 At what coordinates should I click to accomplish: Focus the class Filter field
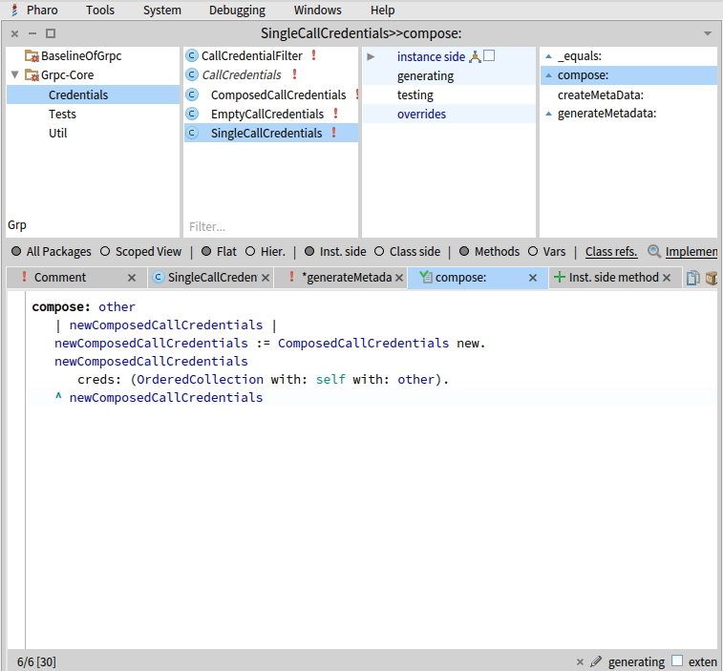[270, 227]
